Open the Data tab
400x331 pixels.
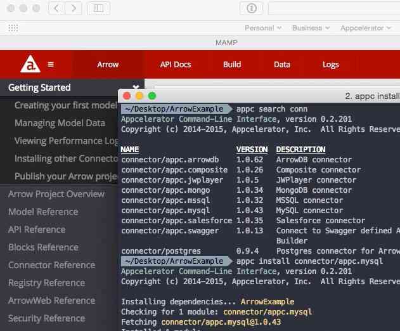282,65
